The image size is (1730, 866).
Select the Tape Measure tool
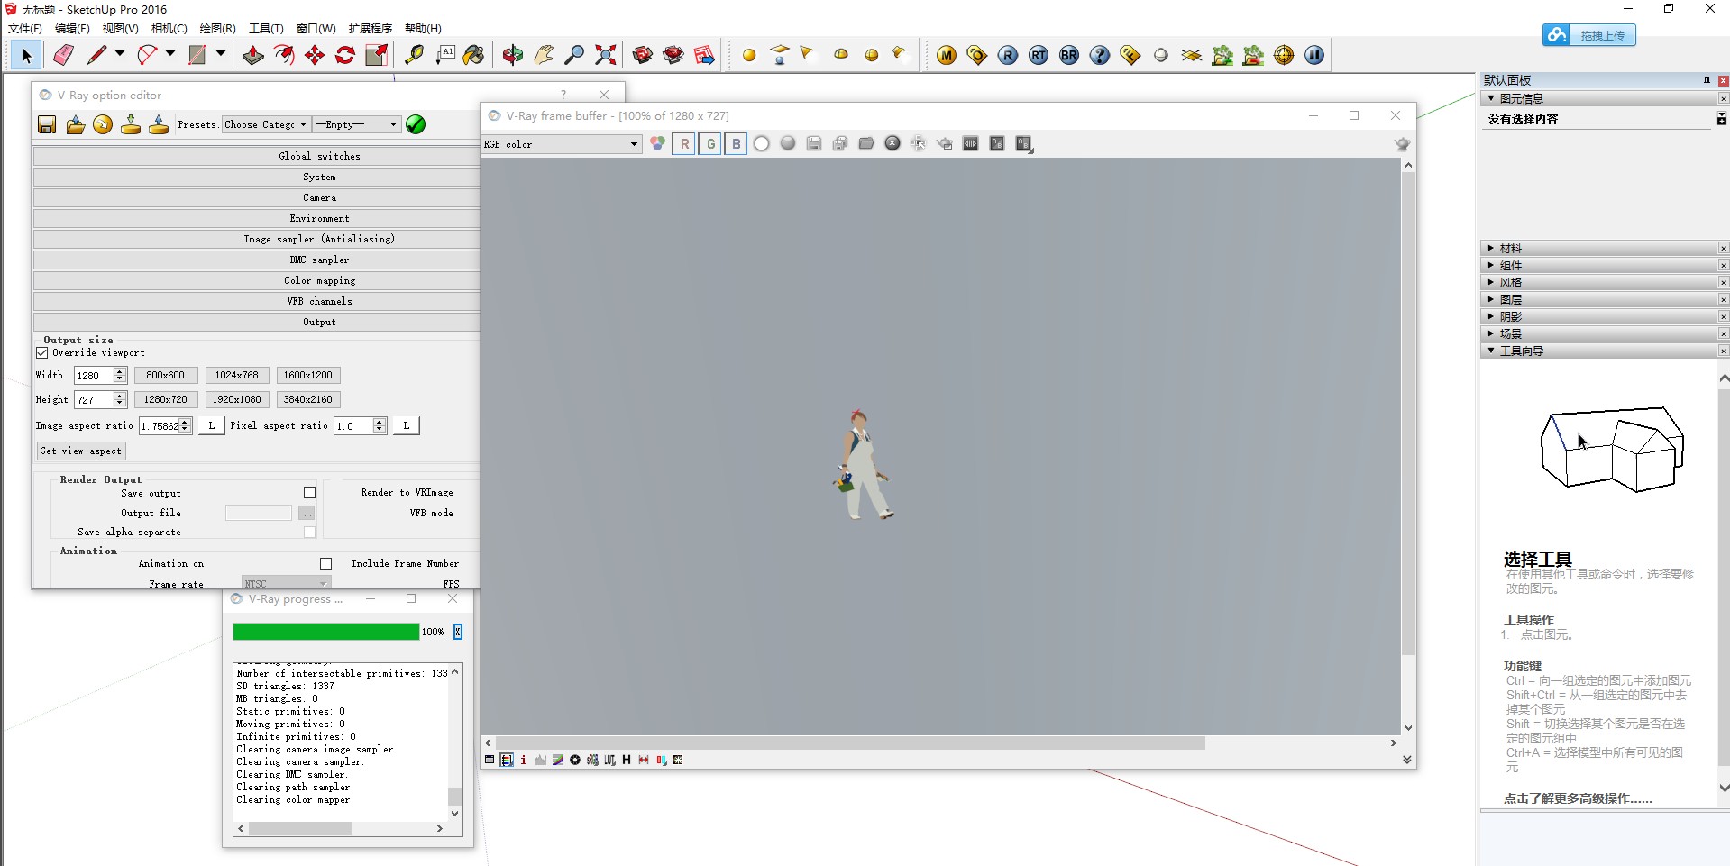(414, 56)
